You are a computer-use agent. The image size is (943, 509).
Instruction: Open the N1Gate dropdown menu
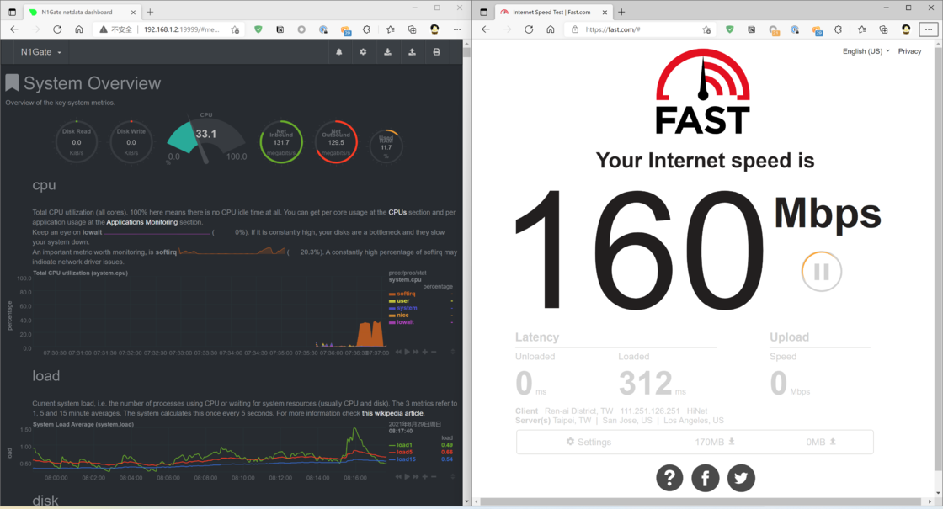click(41, 52)
